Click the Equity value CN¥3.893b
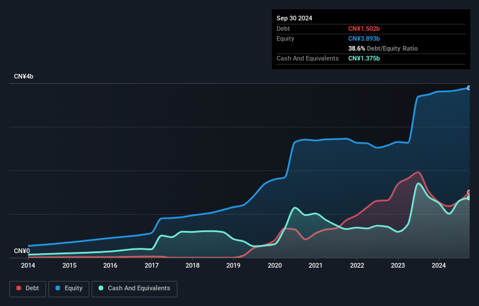 364,38
